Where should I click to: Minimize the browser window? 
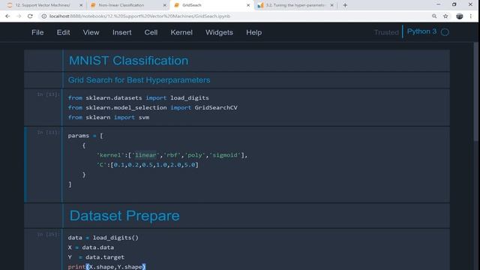point(438,4)
